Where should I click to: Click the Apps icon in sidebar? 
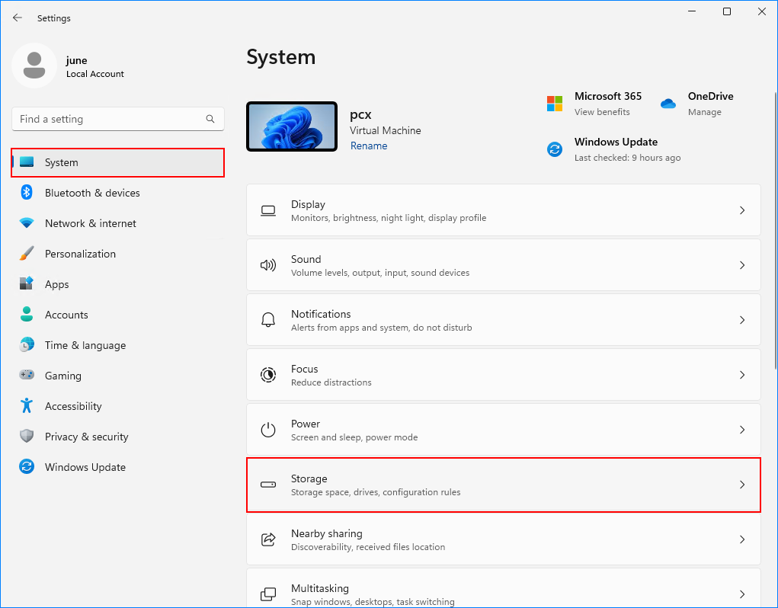[x=27, y=283]
